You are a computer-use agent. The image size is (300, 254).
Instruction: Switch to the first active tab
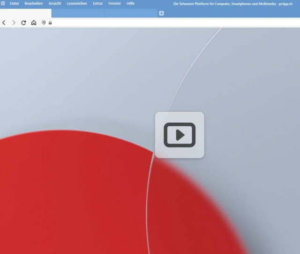(26, 13)
